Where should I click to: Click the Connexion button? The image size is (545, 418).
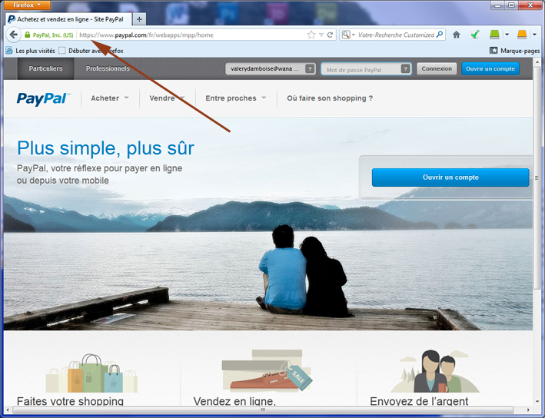437,68
